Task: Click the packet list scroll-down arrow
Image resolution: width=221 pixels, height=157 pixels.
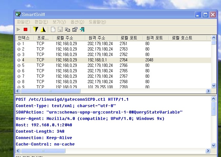Action: 214,85
